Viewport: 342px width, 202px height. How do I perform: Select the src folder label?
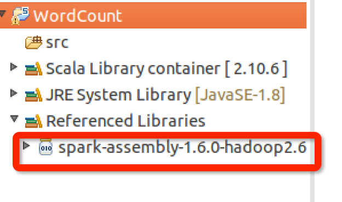pos(57,43)
